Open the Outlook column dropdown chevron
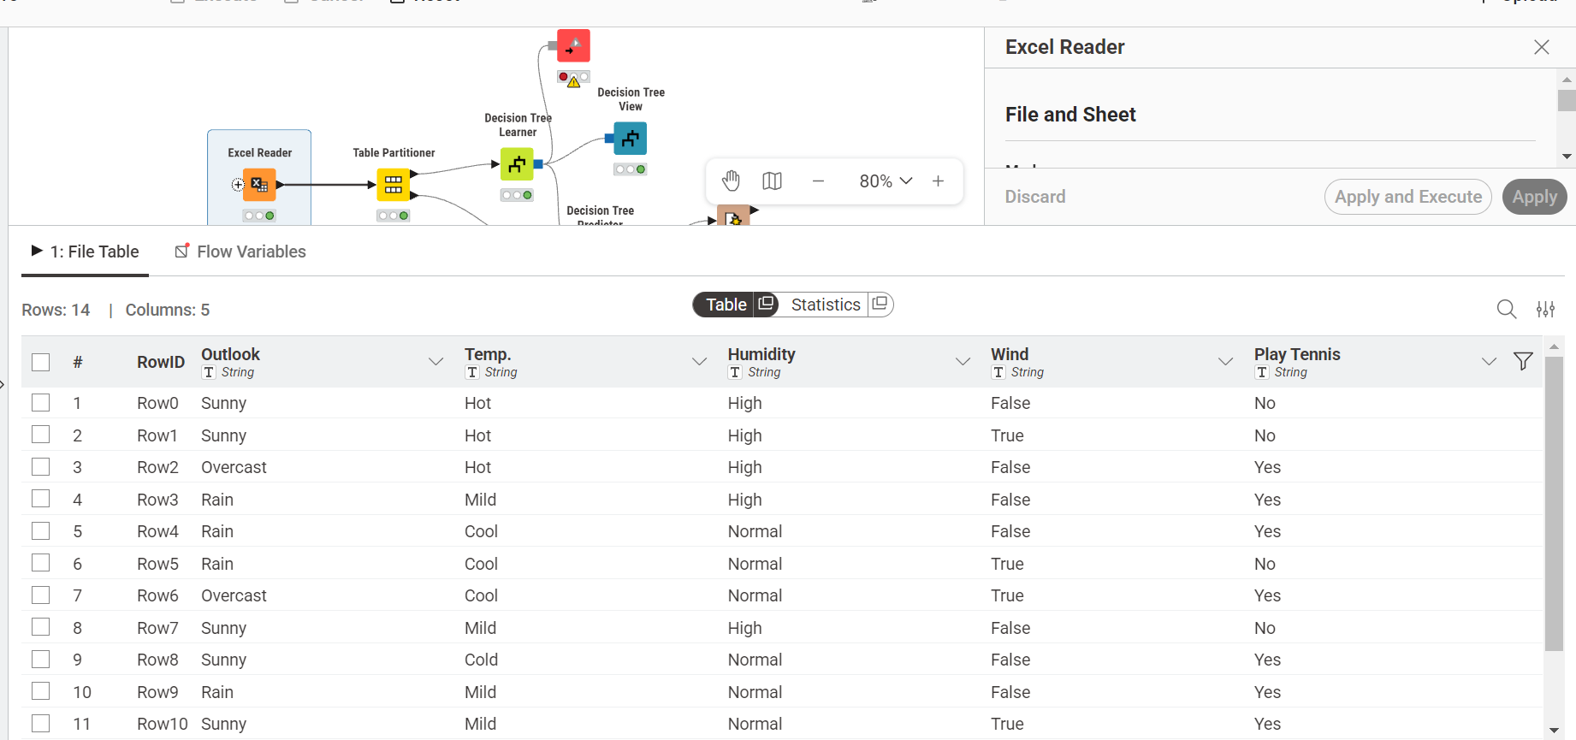1576x740 pixels. click(x=436, y=361)
